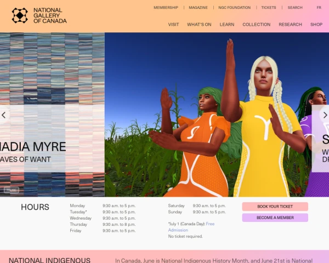This screenshot has height=263, width=329.
Task: Click 'No ticket required.' note
Action: coord(185,236)
